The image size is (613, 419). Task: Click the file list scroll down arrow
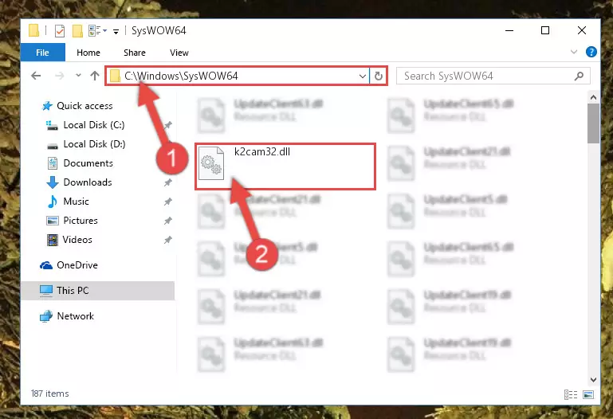click(x=593, y=379)
